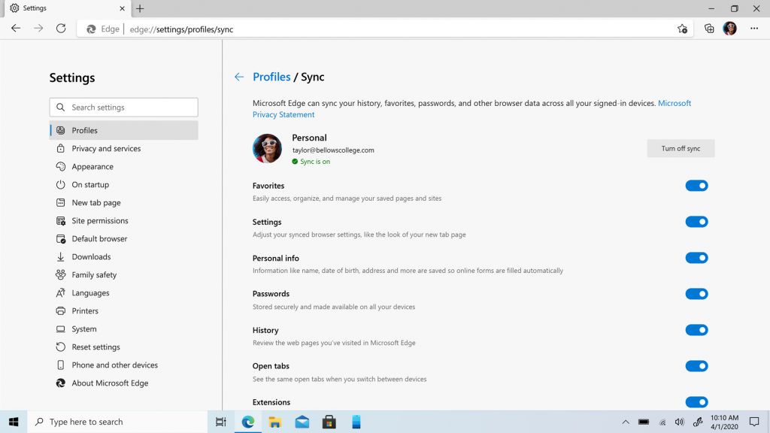Screen dimensions: 770x433
Task: Toggle Open tabs sync off
Action: [x=696, y=366]
